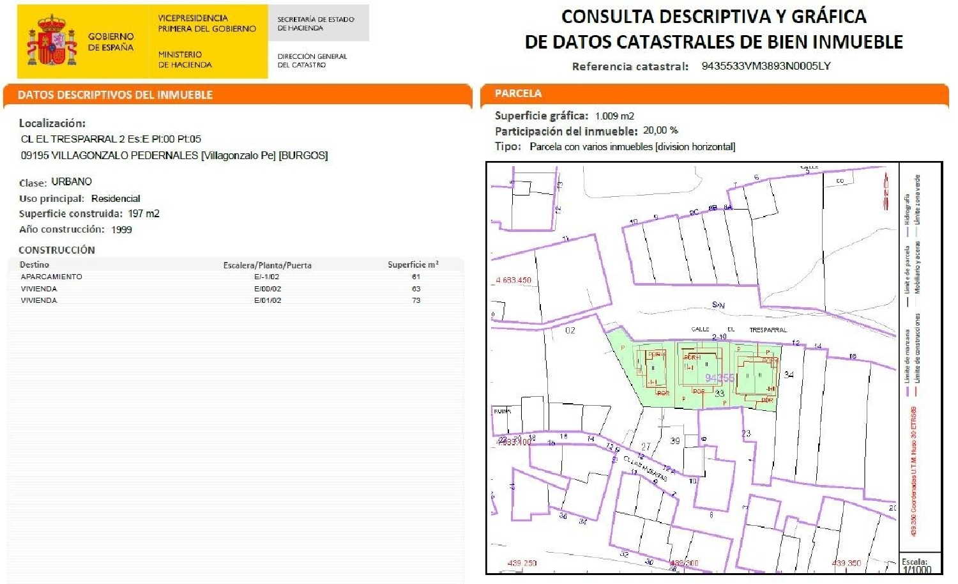Image resolution: width=958 pixels, height=584 pixels.
Task: Select Superficie construida value 197 m2
Action: pyautogui.click(x=144, y=213)
